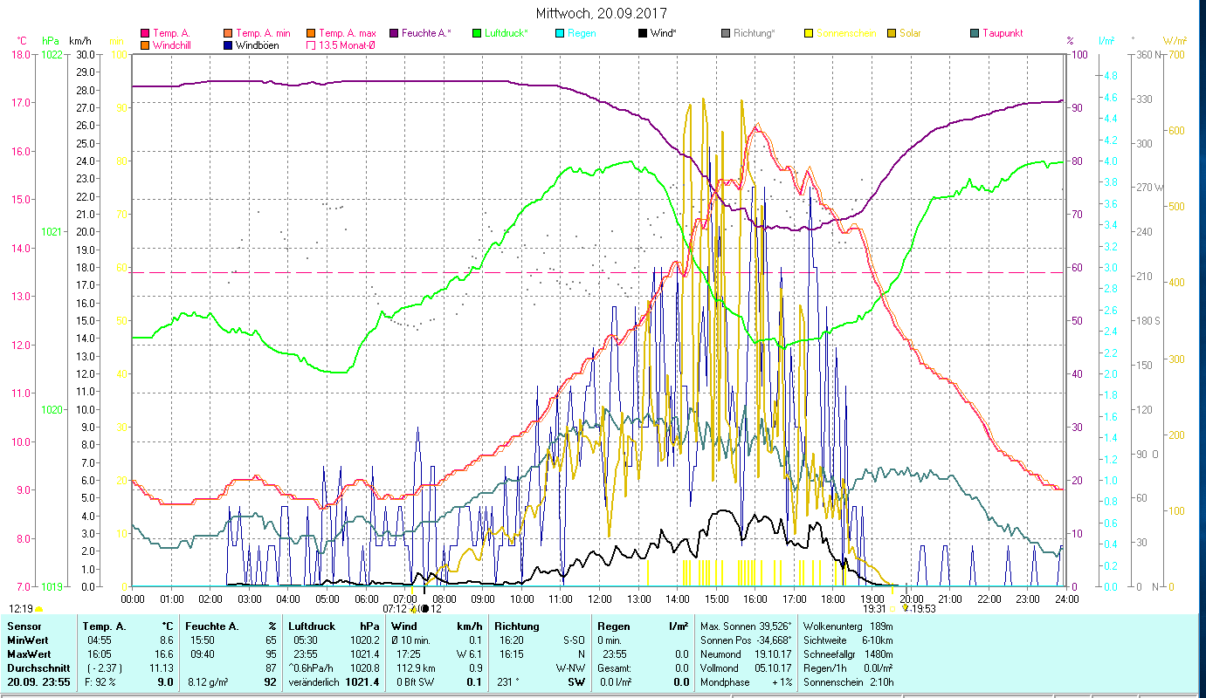Viewport: 1206px width, 698px height.
Task: Click the Windchill legend color box
Action: click(x=145, y=45)
